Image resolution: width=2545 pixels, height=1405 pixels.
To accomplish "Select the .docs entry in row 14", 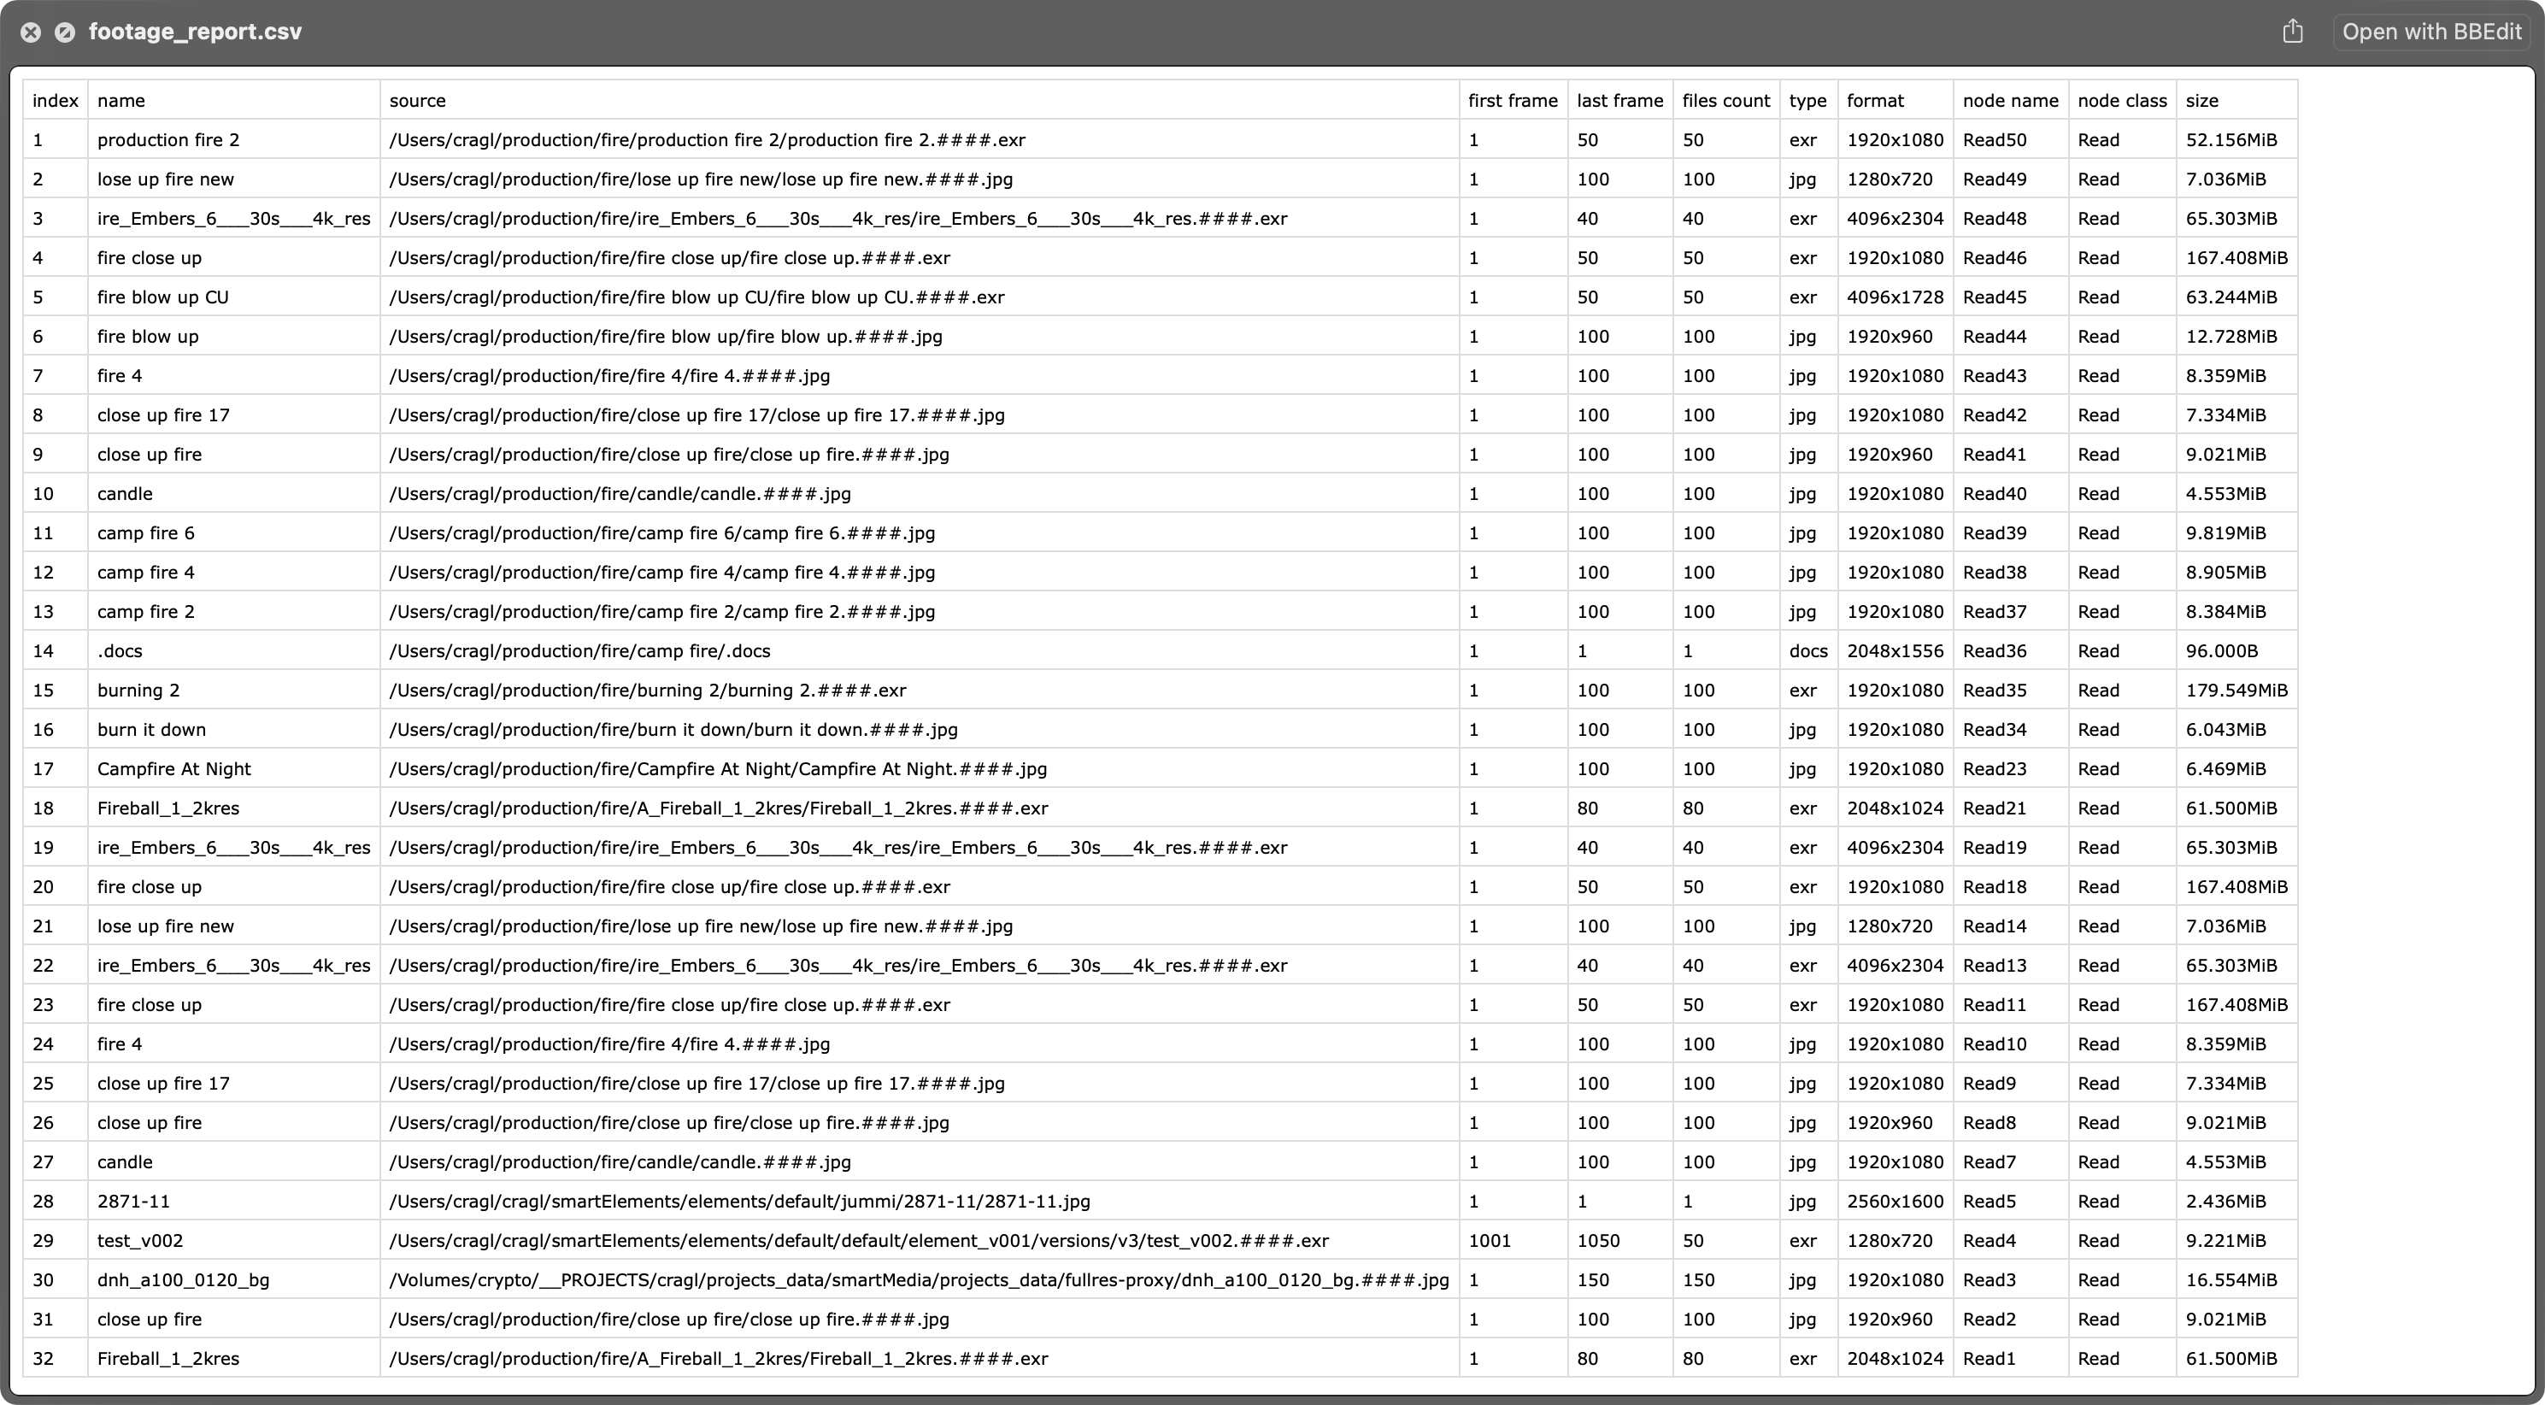I will 119,650.
